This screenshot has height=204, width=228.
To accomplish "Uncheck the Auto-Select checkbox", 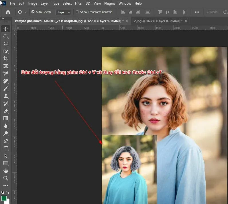I will click(33, 12).
